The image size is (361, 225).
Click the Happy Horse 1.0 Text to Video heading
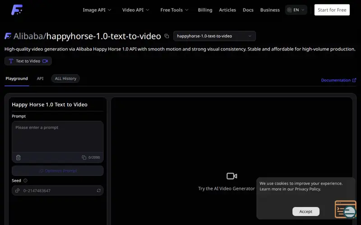50,104
